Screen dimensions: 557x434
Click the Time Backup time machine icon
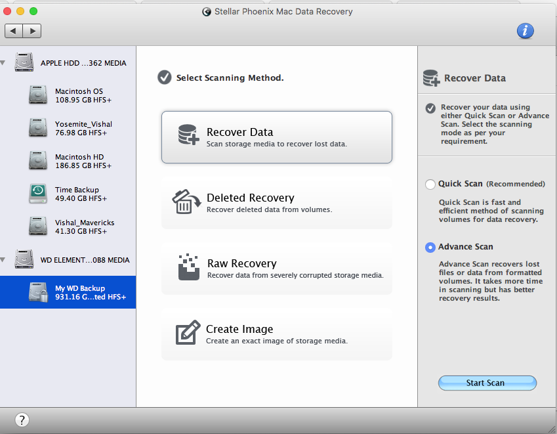click(x=38, y=194)
